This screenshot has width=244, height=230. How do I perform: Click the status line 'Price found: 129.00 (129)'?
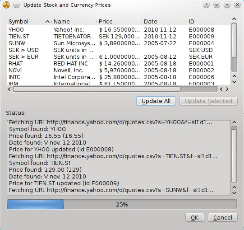(45, 169)
